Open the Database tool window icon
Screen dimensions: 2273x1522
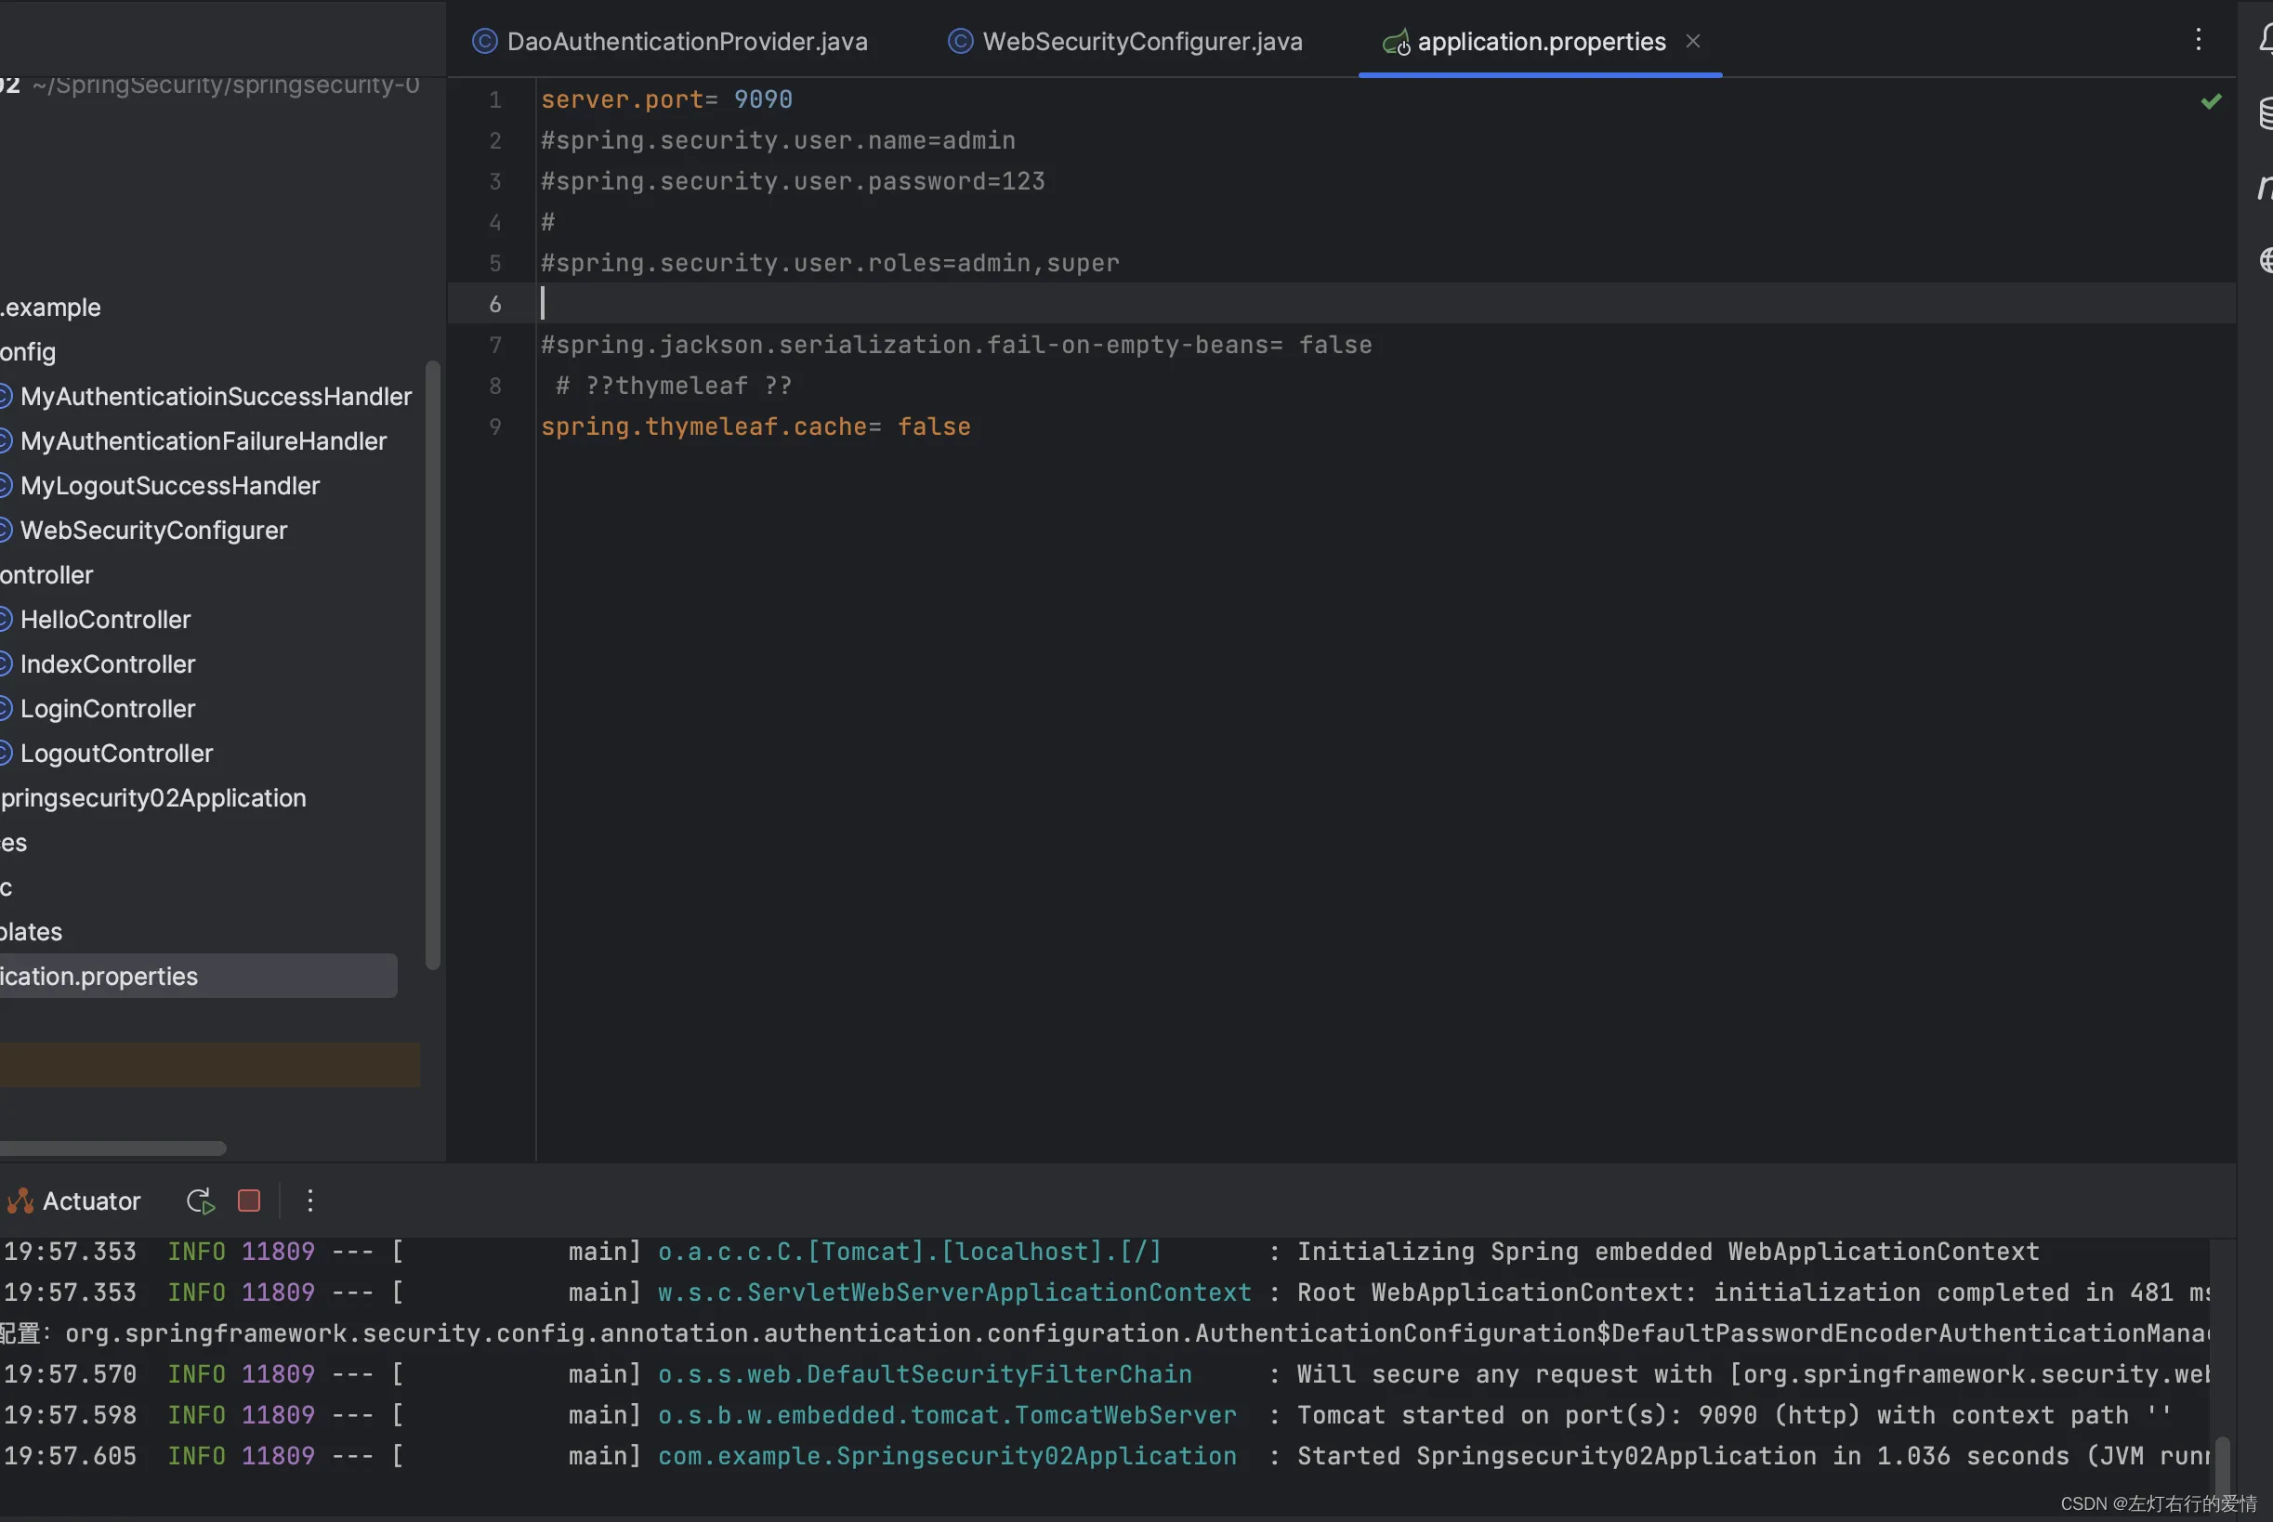click(x=2266, y=112)
